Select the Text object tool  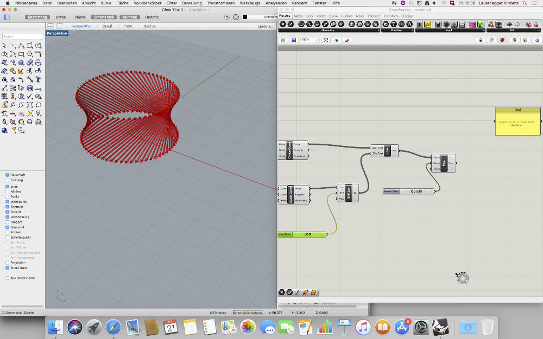point(38,80)
